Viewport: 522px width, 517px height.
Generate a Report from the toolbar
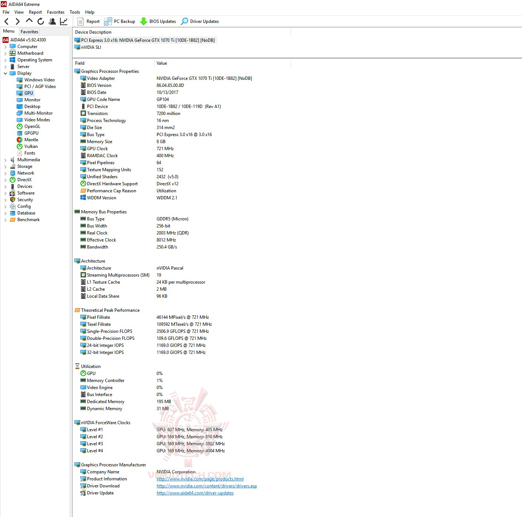(x=88, y=21)
